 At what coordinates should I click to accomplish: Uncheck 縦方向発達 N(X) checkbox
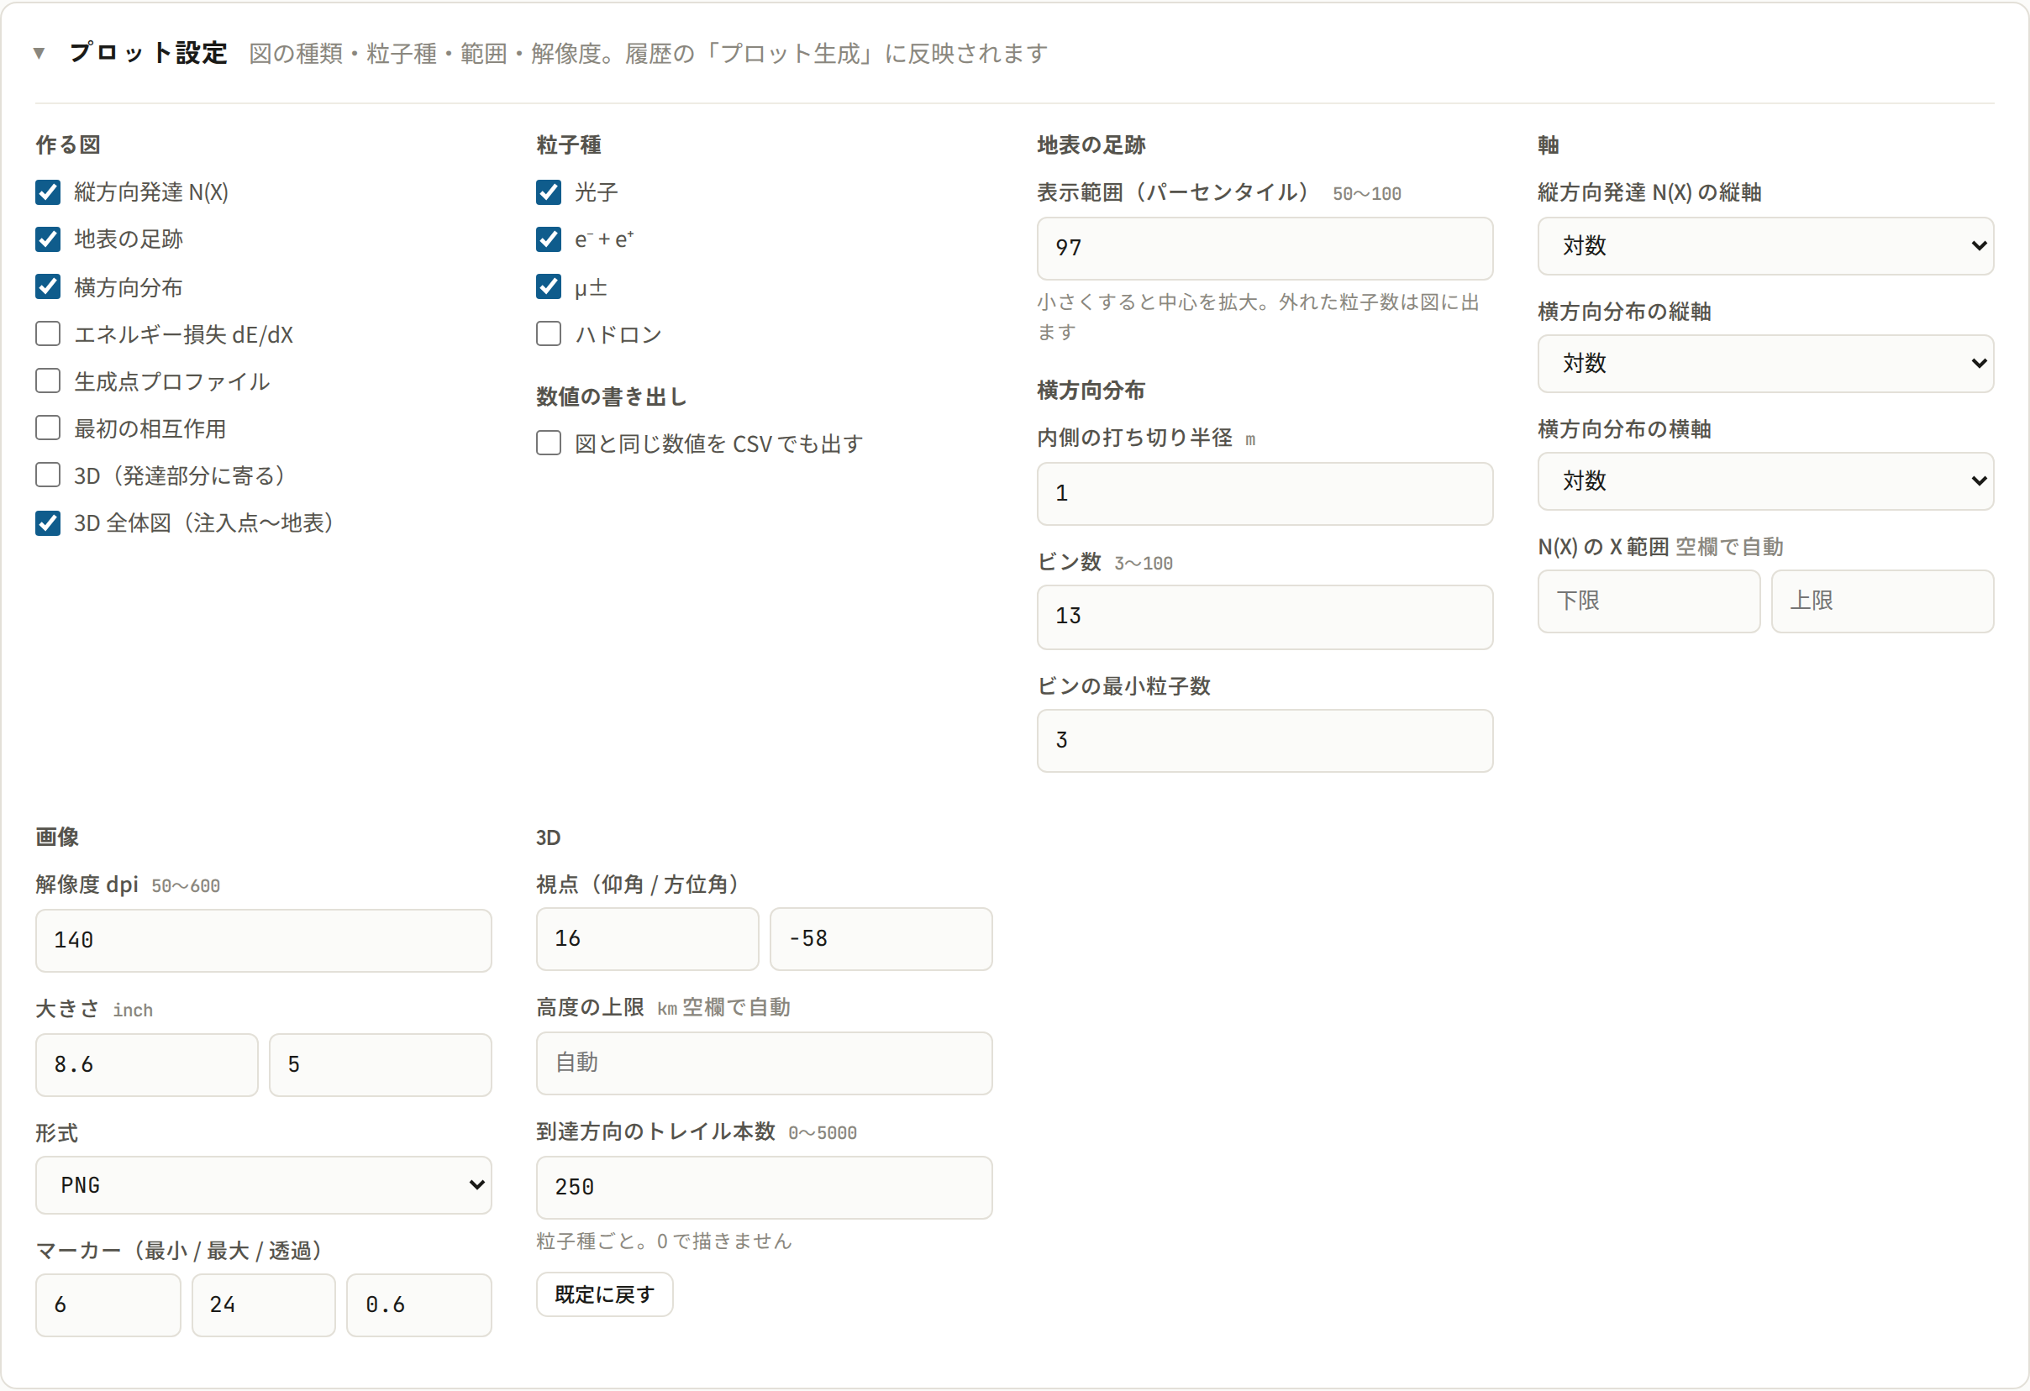[x=48, y=192]
